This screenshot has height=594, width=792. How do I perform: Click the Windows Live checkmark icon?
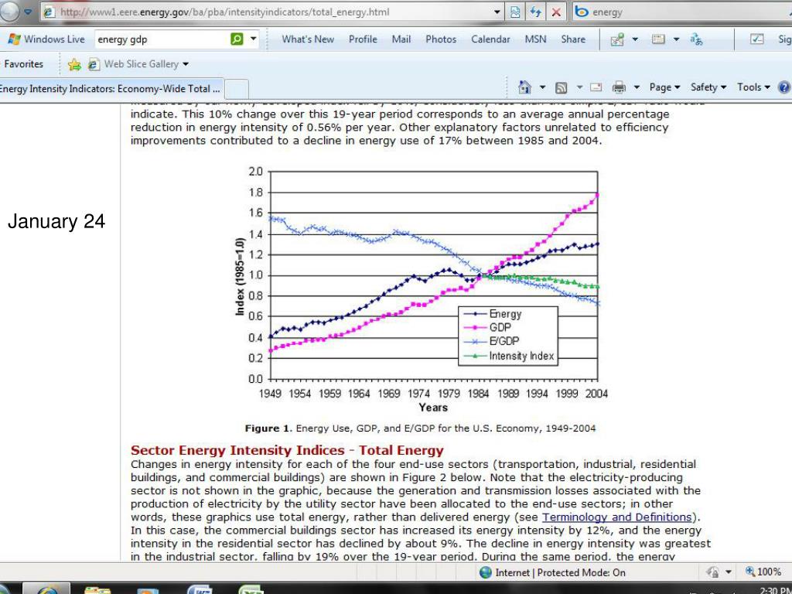pyautogui.click(x=756, y=39)
